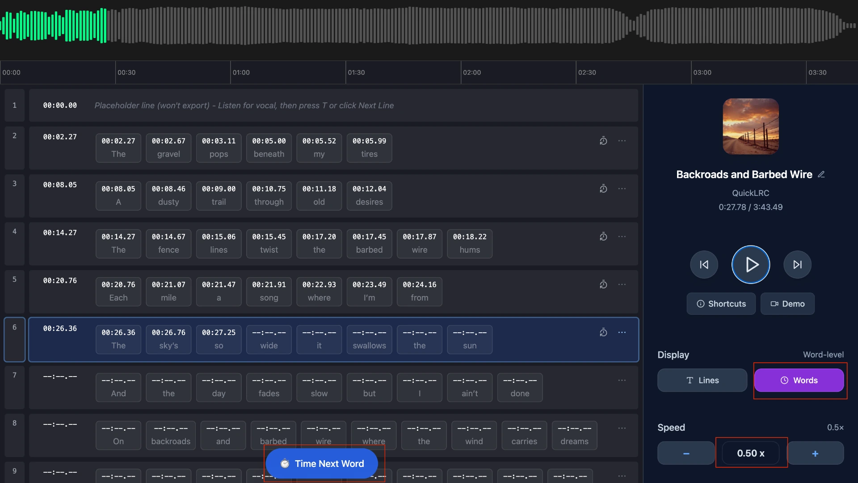Open more options menu for line 3
The height and width of the screenshot is (483, 858).
point(622,189)
